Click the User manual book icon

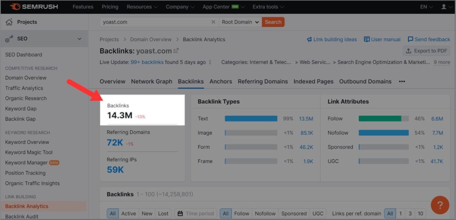point(367,40)
